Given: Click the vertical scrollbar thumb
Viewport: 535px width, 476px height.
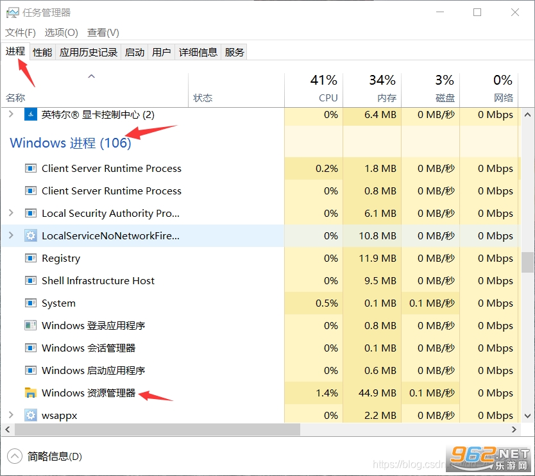Looking at the screenshot, I should [527, 262].
